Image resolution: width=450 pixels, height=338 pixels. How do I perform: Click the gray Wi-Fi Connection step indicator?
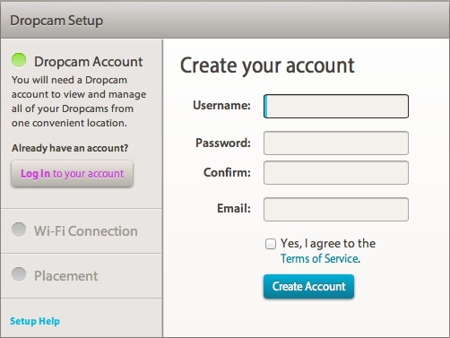tap(19, 230)
